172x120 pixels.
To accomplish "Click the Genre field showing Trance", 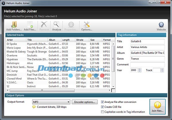I will tap(147, 59).
